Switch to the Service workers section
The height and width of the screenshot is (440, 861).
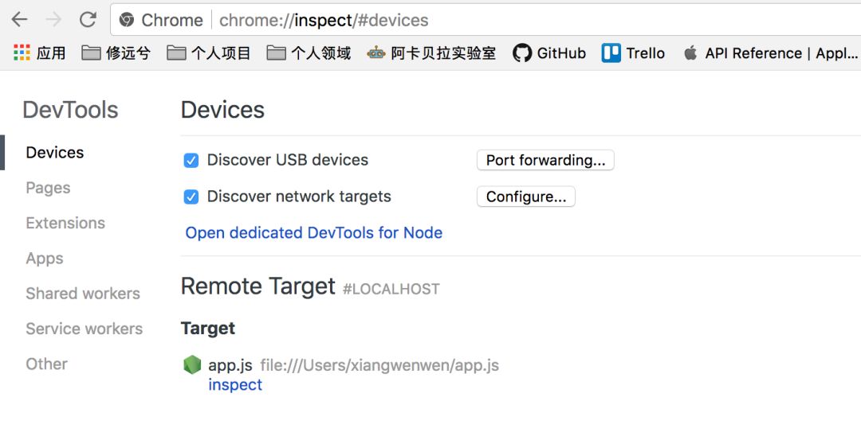84,329
